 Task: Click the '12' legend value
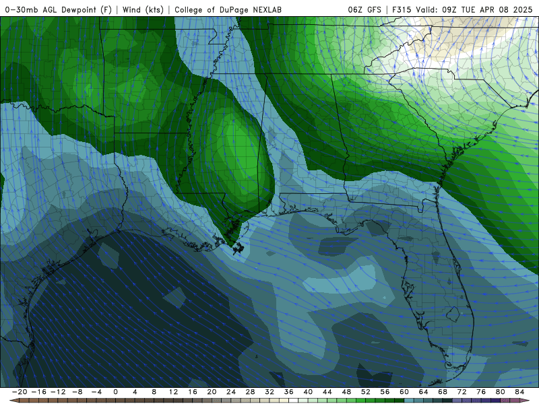pyautogui.click(x=173, y=392)
